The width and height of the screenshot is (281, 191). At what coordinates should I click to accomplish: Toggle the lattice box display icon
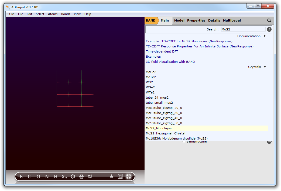pos(120,176)
